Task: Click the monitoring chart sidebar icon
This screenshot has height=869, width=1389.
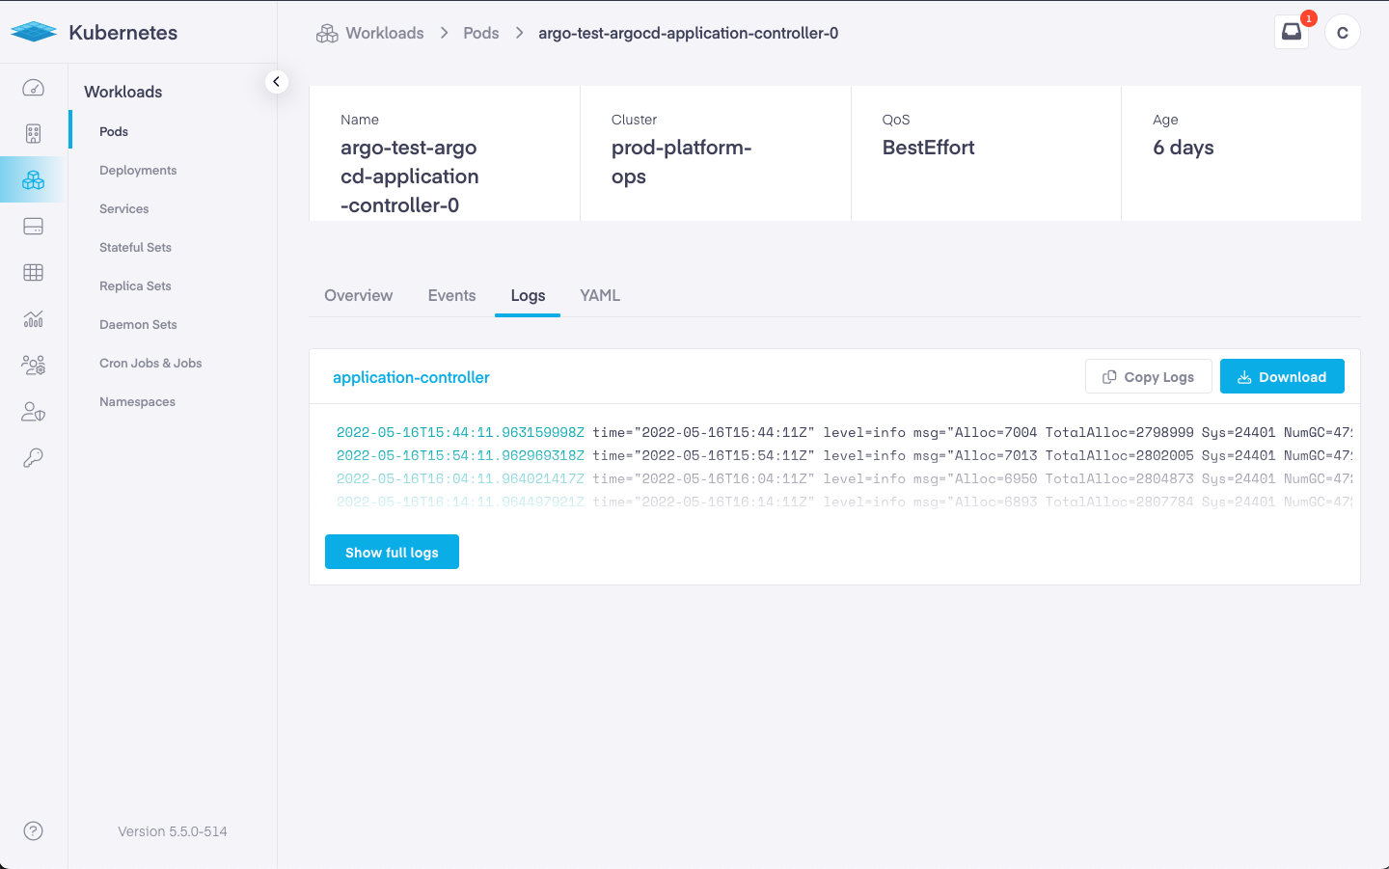Action: tap(33, 319)
